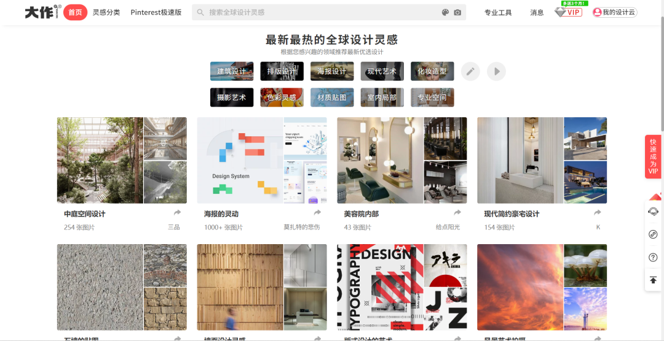
Task: Select 室内局部 category tag
Action: pos(382,97)
